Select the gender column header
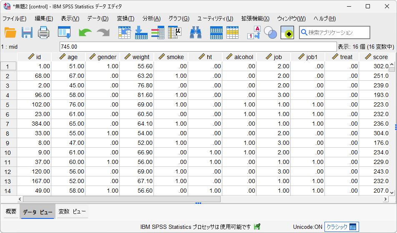The height and width of the screenshot is (233, 397). [x=103, y=57]
